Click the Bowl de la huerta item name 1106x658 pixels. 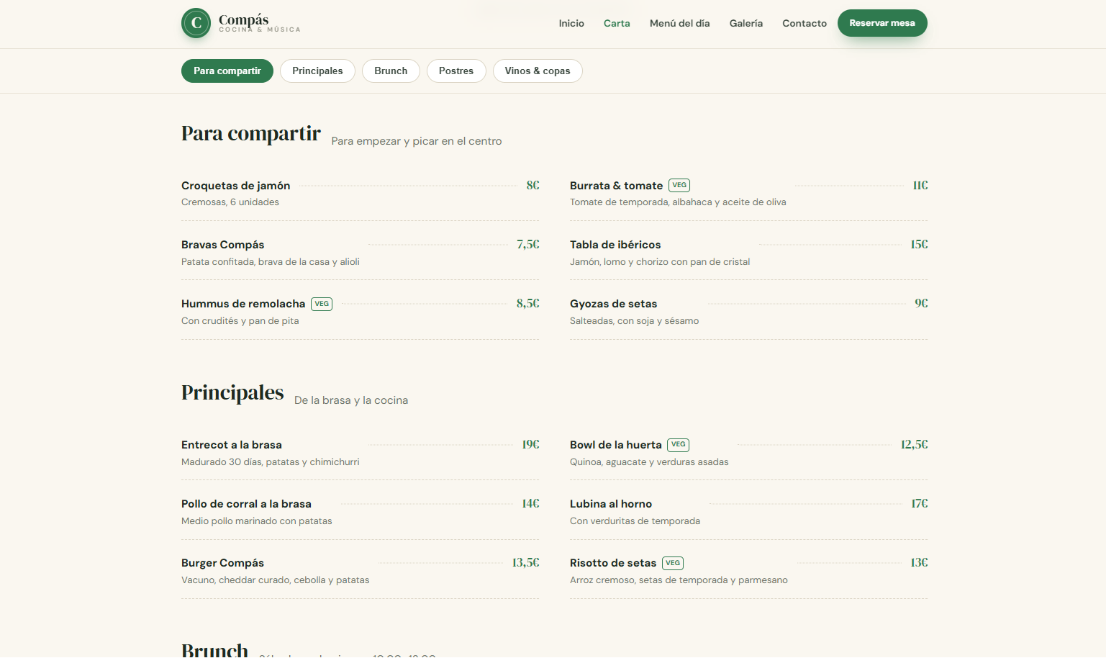616,445
